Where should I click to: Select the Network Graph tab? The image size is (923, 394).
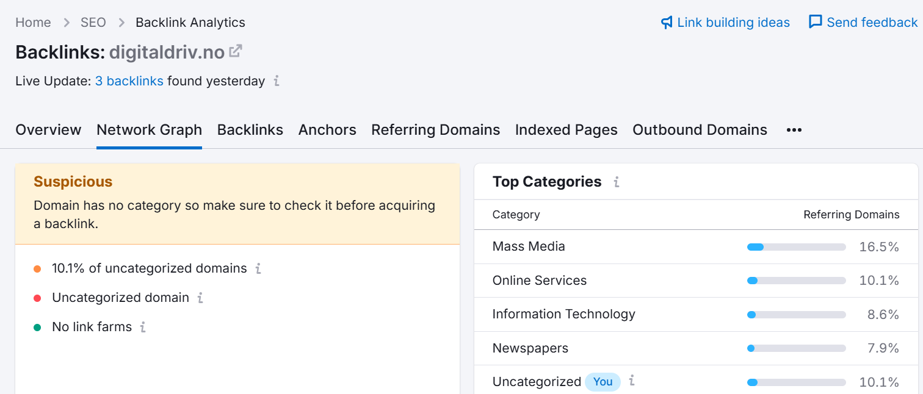pyautogui.click(x=149, y=130)
